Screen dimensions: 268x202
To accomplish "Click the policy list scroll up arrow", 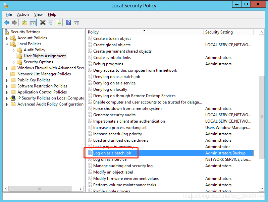I will (262, 32).
